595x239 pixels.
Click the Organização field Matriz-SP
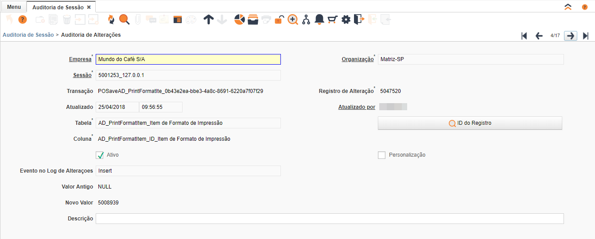tap(471, 59)
